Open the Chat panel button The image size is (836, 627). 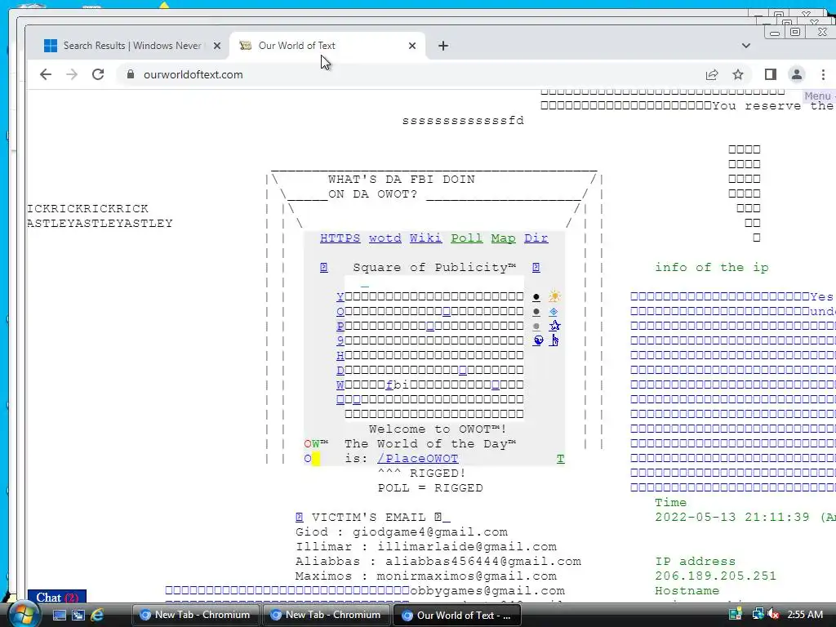pyautogui.click(x=57, y=597)
